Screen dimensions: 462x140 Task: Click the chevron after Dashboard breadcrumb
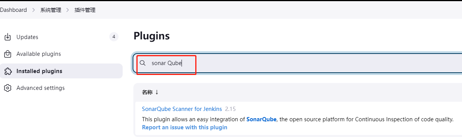pos(34,10)
